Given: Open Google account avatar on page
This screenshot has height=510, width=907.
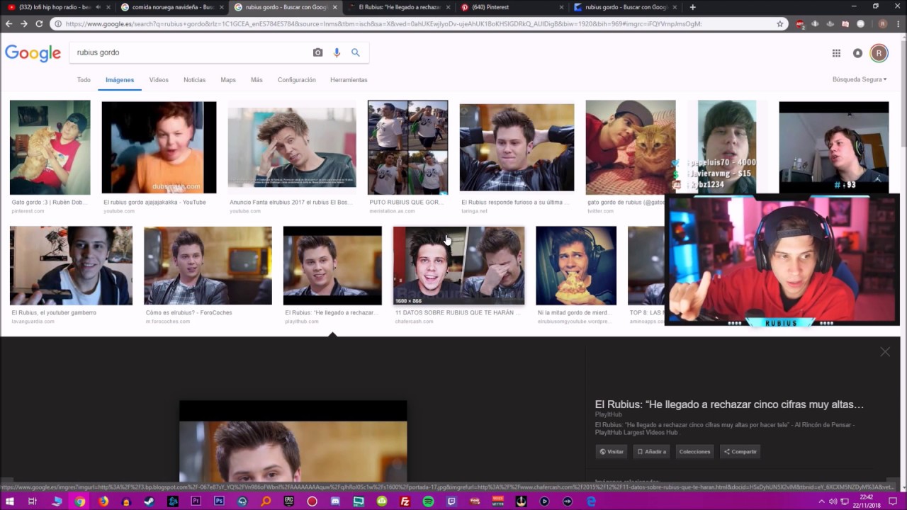Looking at the screenshot, I should 879,53.
